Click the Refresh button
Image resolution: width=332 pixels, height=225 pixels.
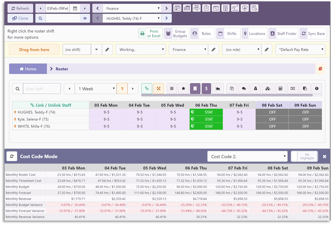[20, 8]
